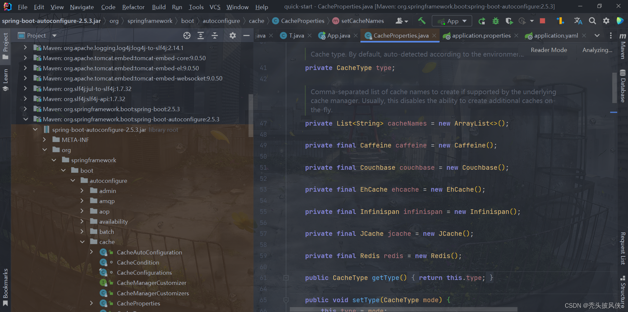Enable Reader Mode in editor
628x312 pixels.
[549, 50]
